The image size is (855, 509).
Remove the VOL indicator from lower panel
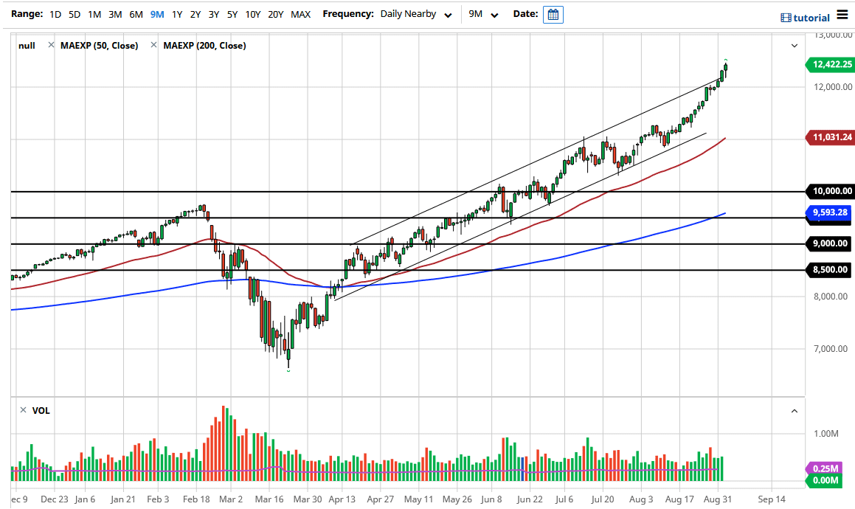(x=24, y=411)
